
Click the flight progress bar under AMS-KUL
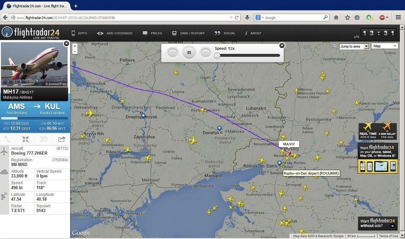click(x=35, y=118)
